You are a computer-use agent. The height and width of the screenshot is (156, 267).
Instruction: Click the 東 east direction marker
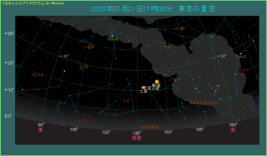(x=40, y=130)
